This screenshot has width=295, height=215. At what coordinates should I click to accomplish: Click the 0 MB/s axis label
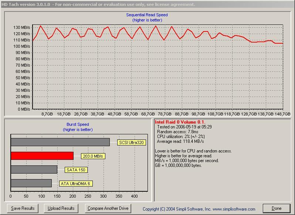pyautogui.click(x=24, y=109)
